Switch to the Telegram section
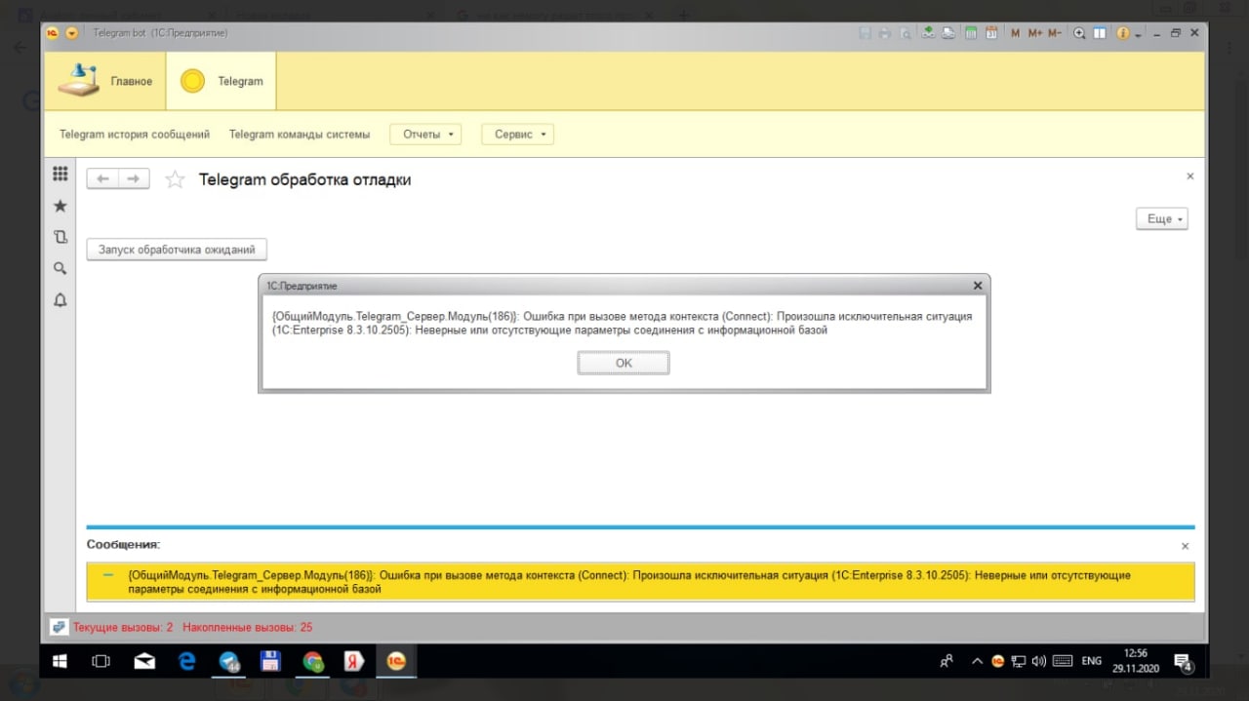The image size is (1249, 701). pyautogui.click(x=222, y=81)
